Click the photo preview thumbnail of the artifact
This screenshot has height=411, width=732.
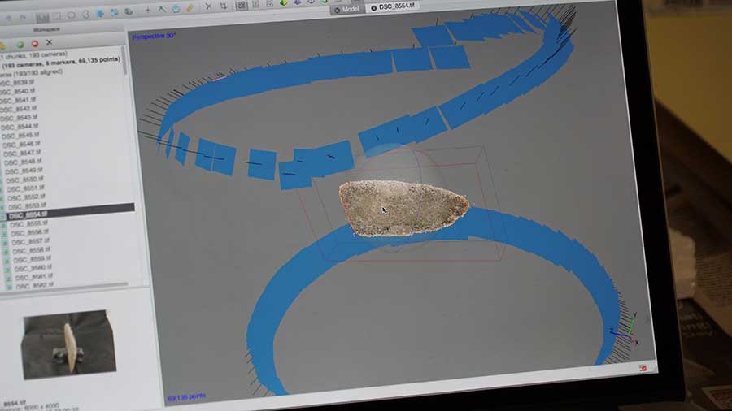click(68, 344)
